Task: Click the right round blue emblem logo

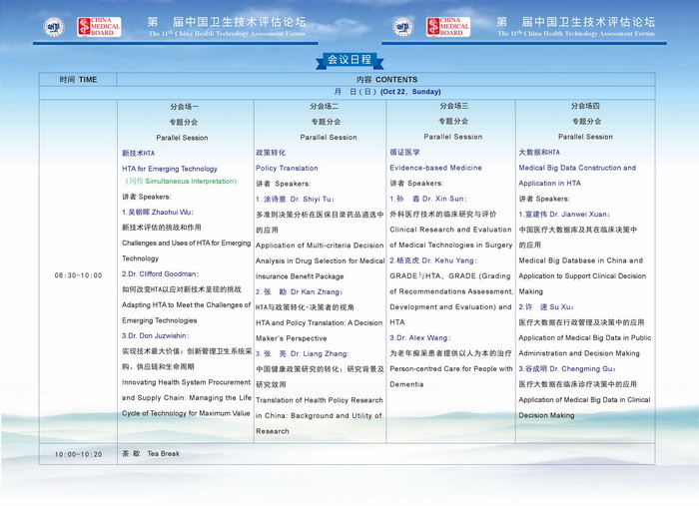Action: (x=403, y=27)
